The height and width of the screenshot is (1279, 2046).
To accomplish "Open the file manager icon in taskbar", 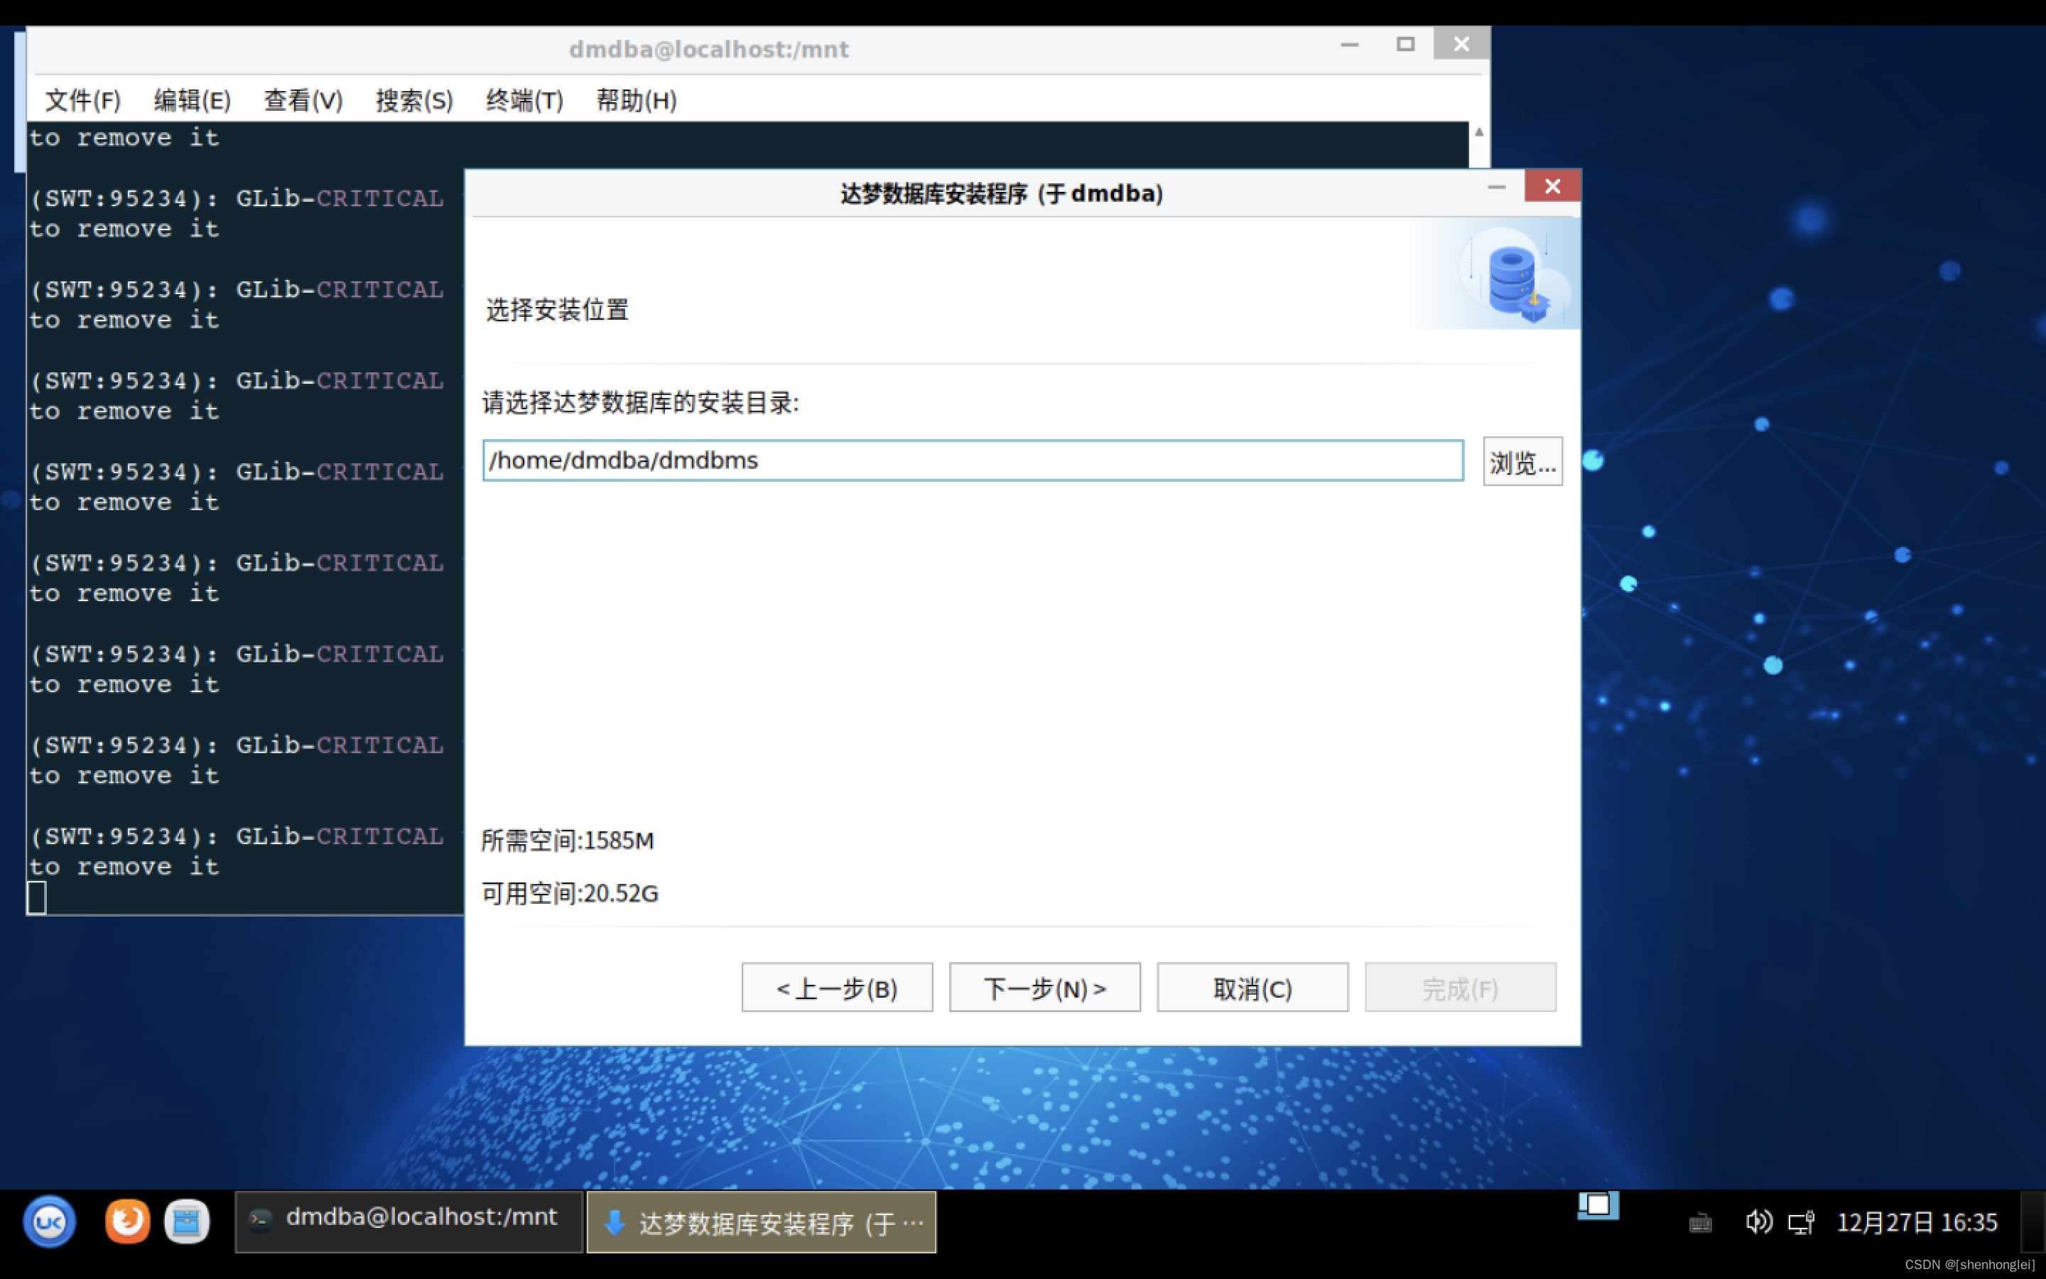I will pos(187,1221).
